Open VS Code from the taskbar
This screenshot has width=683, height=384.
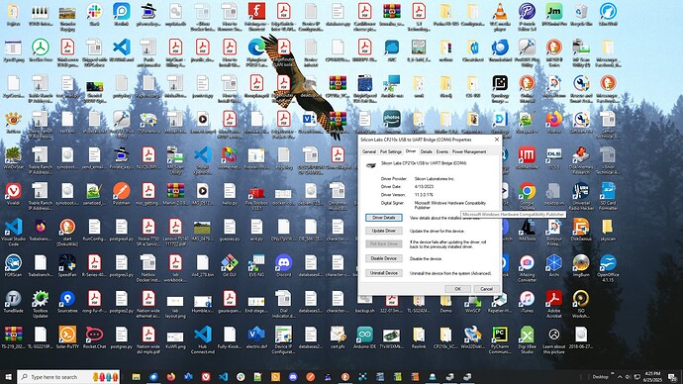tap(223, 377)
